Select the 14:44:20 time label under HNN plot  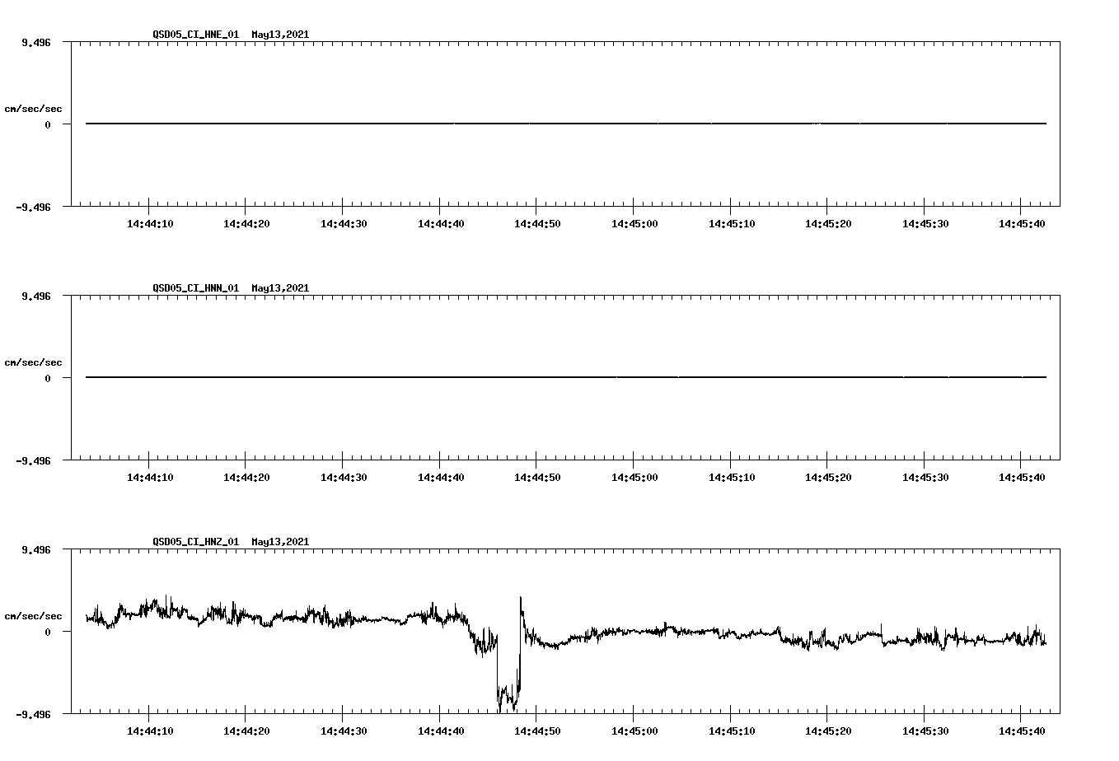(246, 478)
